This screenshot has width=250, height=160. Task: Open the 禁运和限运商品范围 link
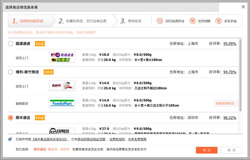(91, 139)
